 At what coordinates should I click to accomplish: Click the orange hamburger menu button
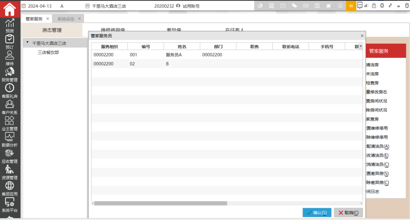click(351, 6)
